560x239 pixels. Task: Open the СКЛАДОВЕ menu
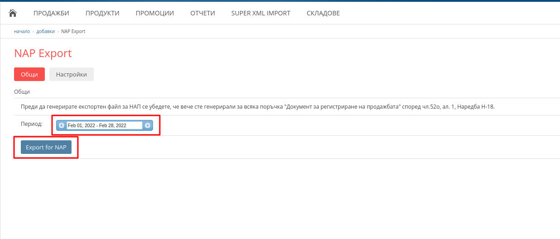(x=323, y=13)
